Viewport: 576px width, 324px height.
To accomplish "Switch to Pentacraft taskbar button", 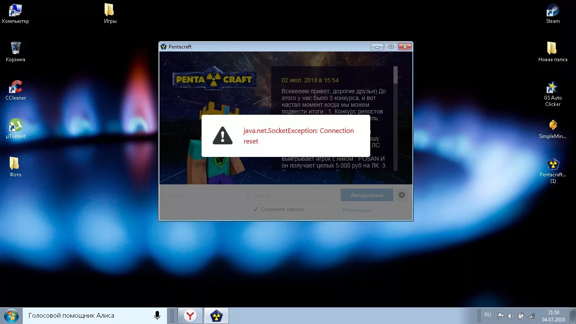I will 216,316.
